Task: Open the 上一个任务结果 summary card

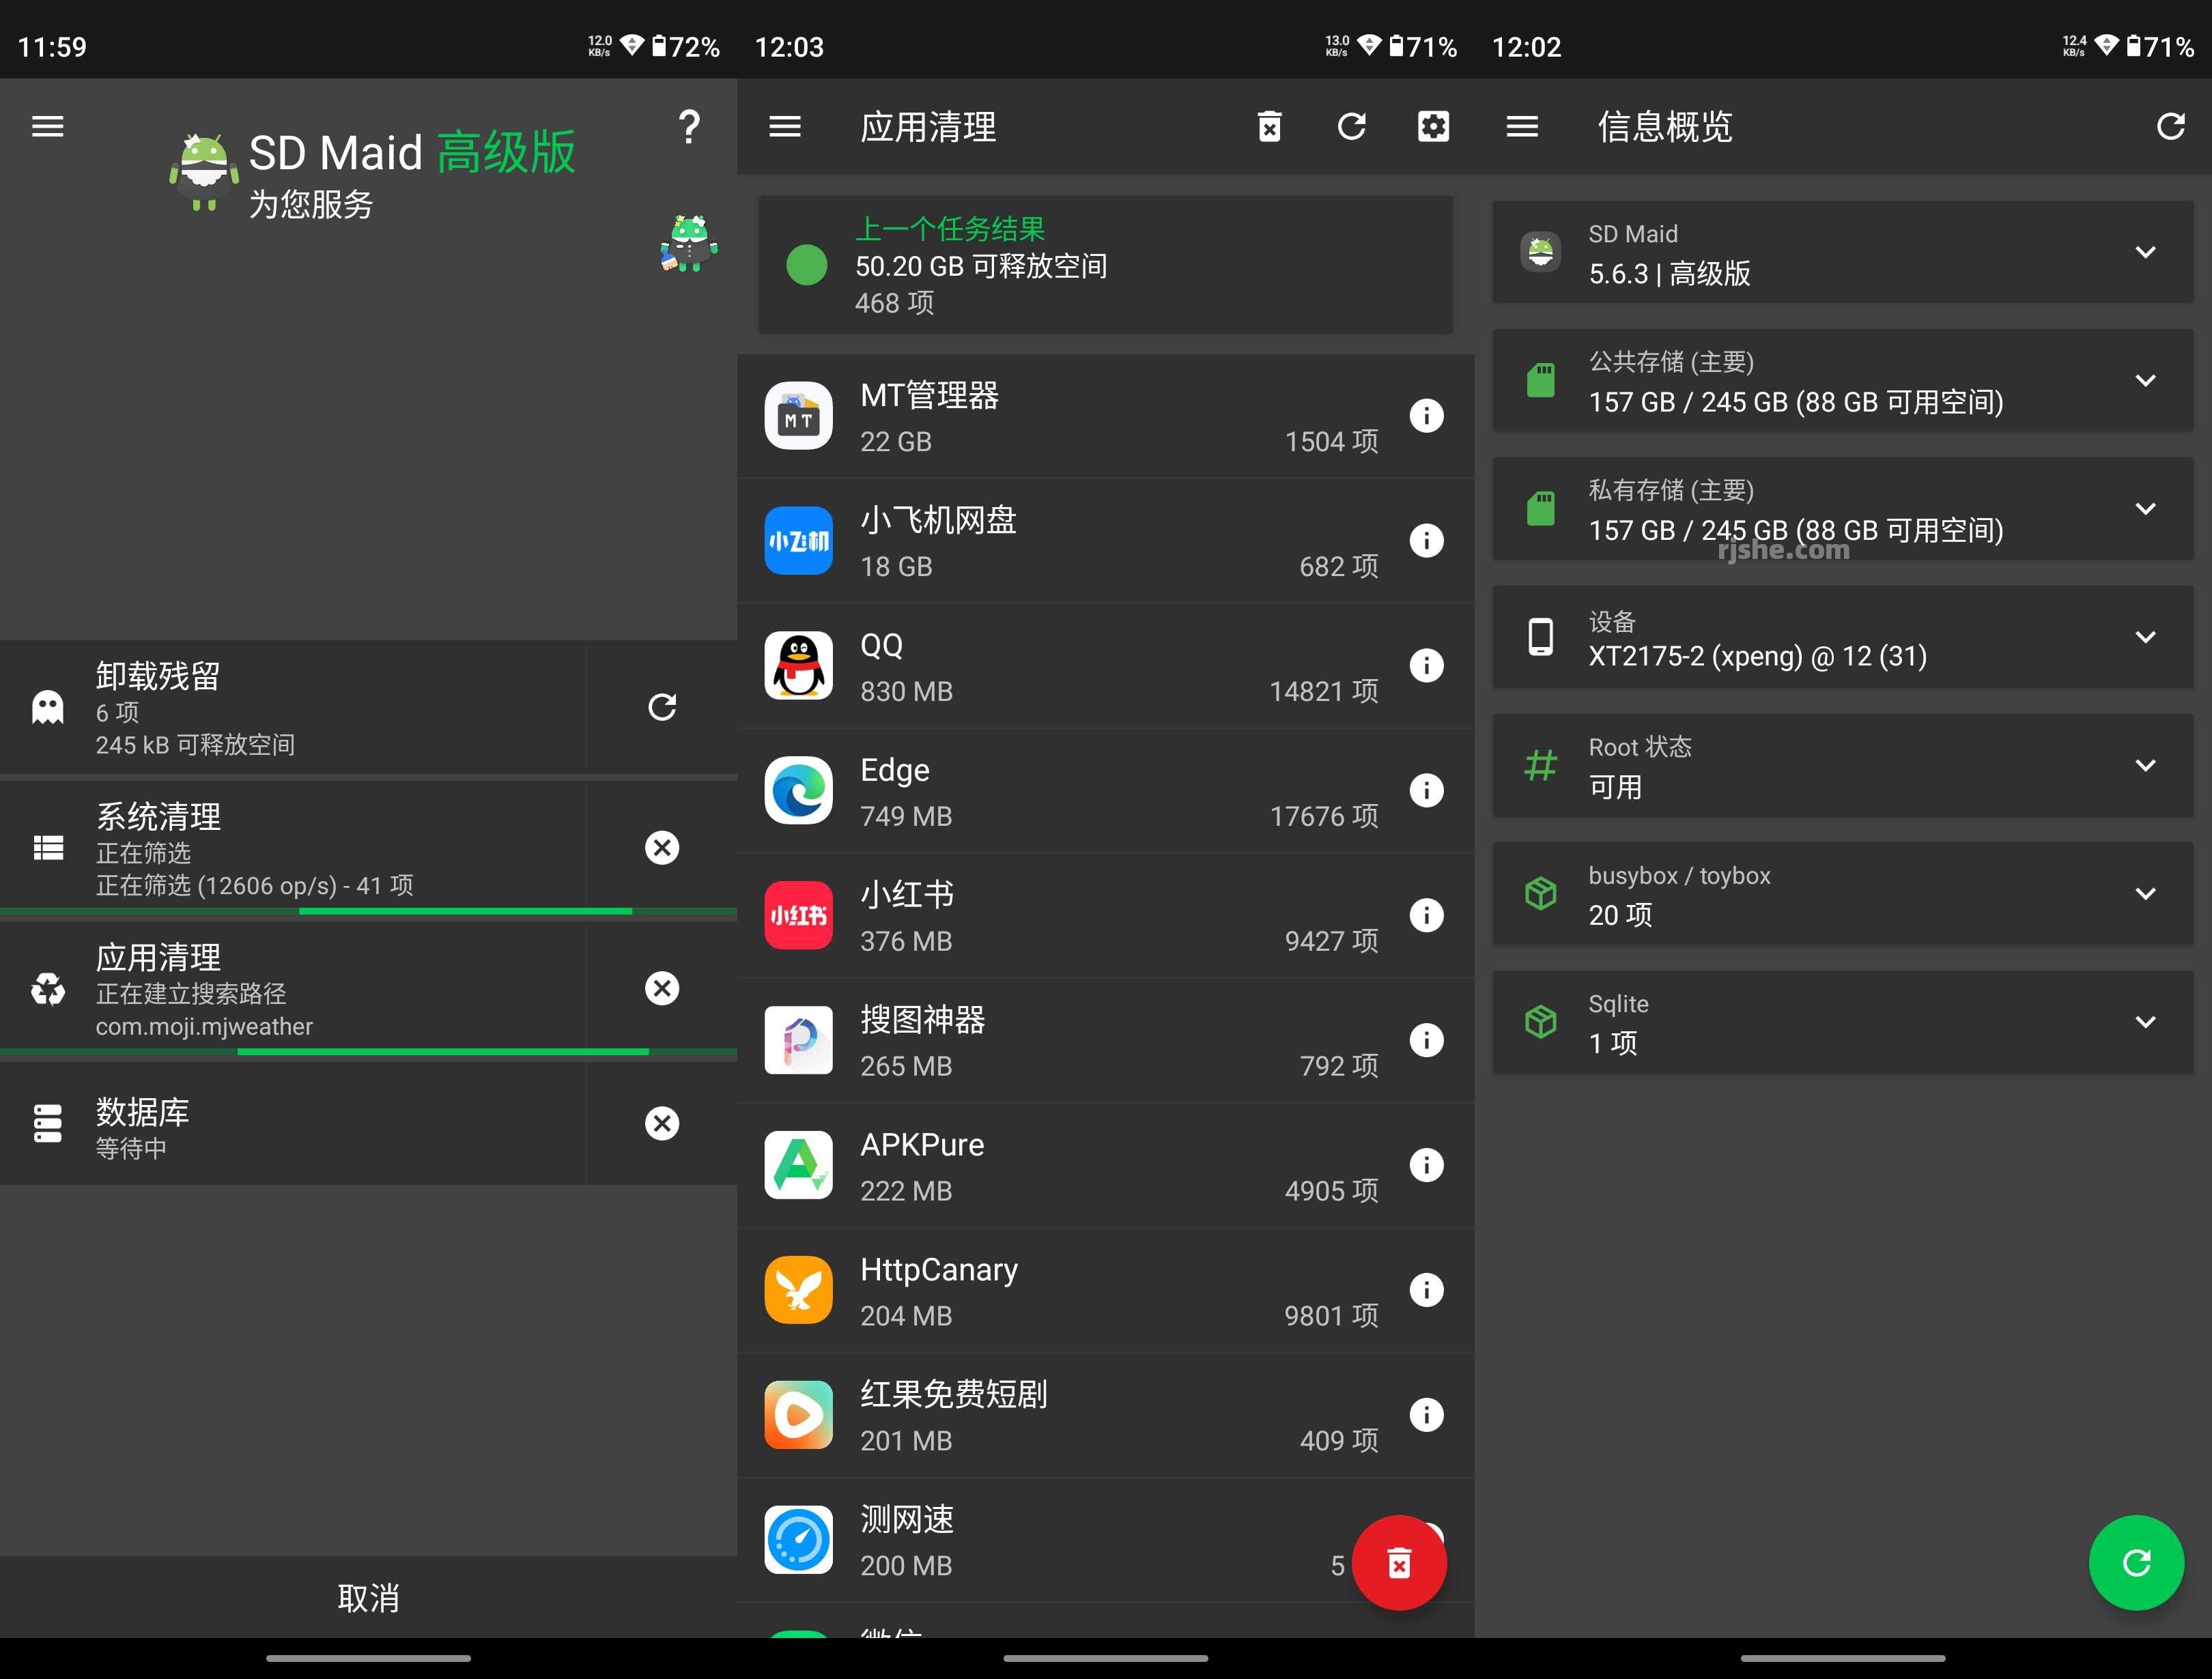Action: click(1105, 265)
